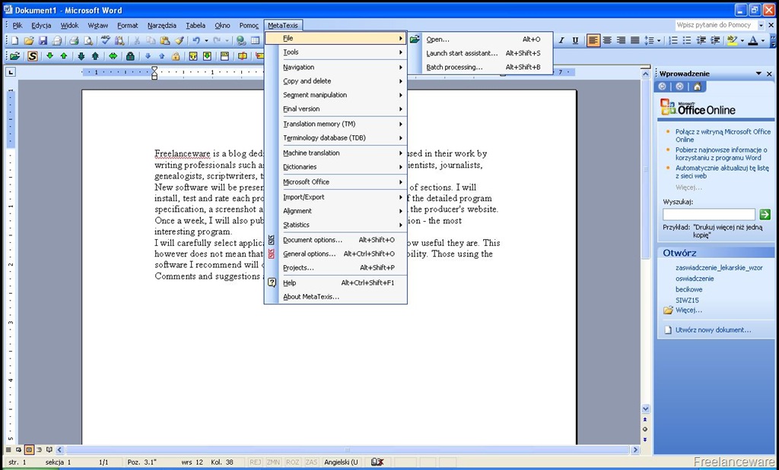779x470 pixels.
Task: Click 'Utwórz nowy dokument...' link
Action: click(713, 330)
